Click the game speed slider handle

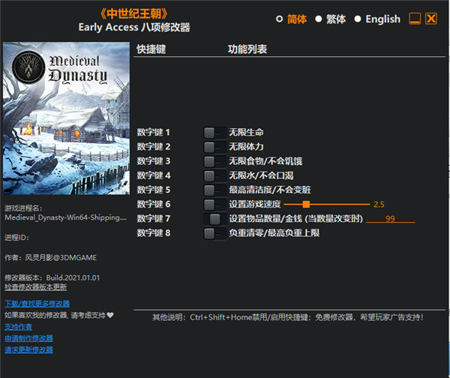click(x=306, y=204)
